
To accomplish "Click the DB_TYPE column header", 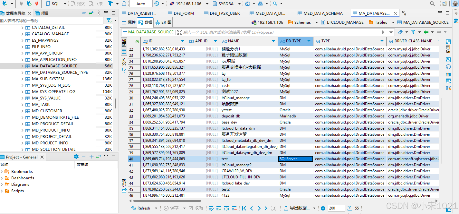I will [x=295, y=41].
